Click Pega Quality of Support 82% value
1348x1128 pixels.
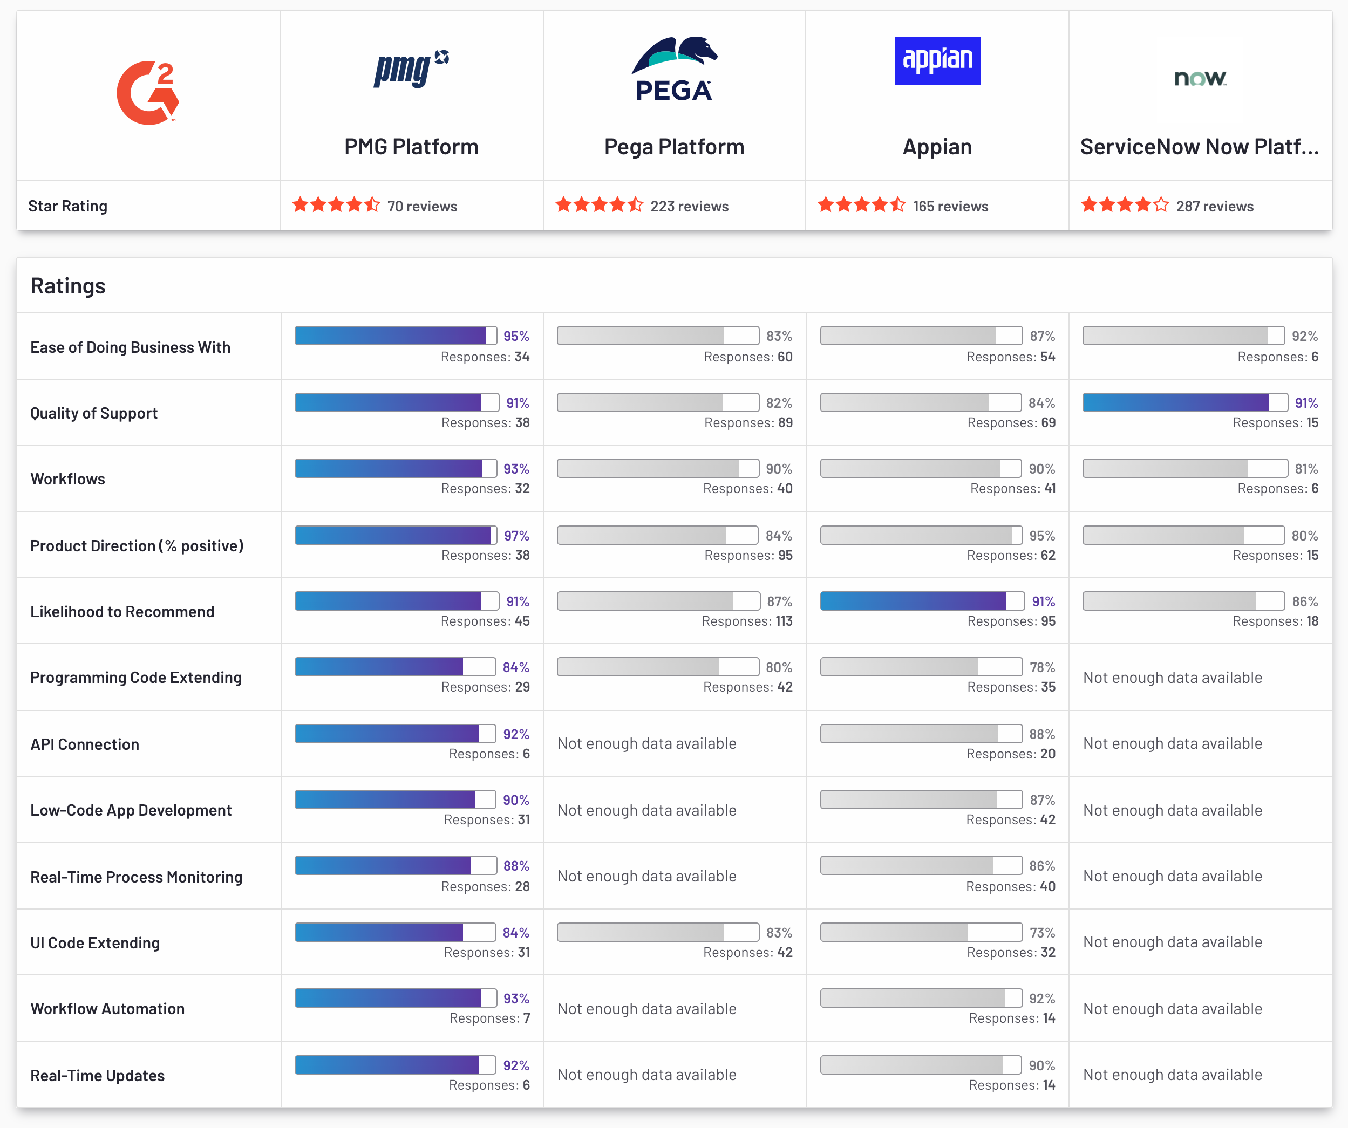[x=779, y=403]
